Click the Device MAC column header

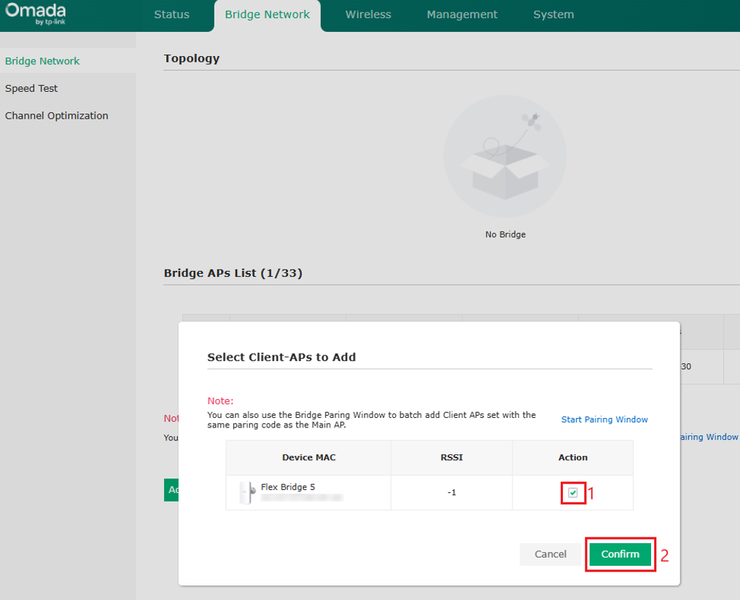pos(308,457)
